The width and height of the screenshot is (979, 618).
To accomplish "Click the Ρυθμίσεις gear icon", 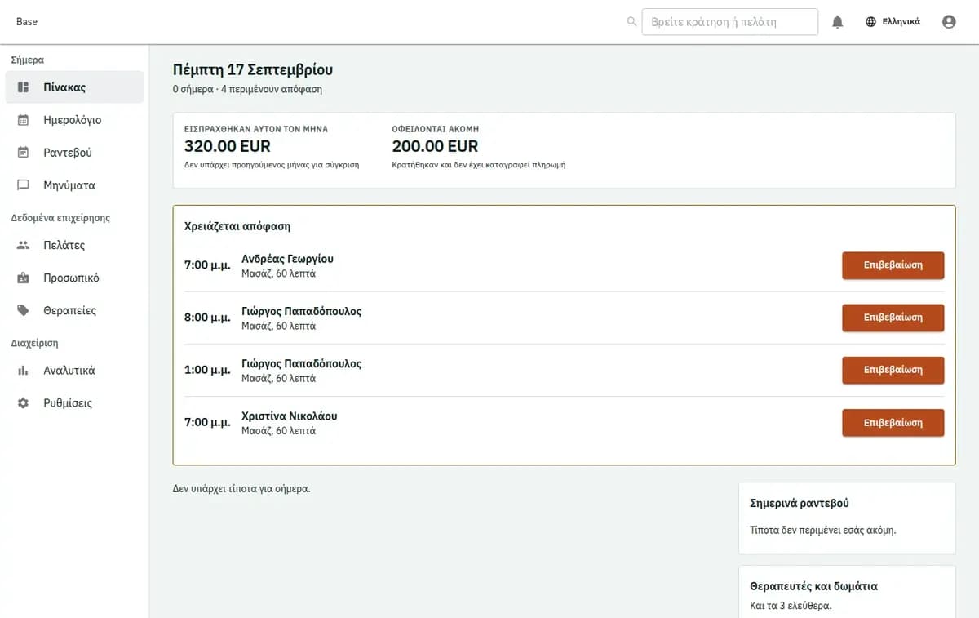I will [24, 403].
